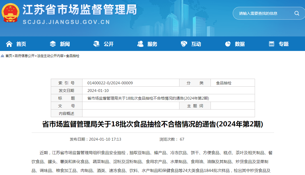
Task: Click the 标题 label cell
Action: [67, 98]
